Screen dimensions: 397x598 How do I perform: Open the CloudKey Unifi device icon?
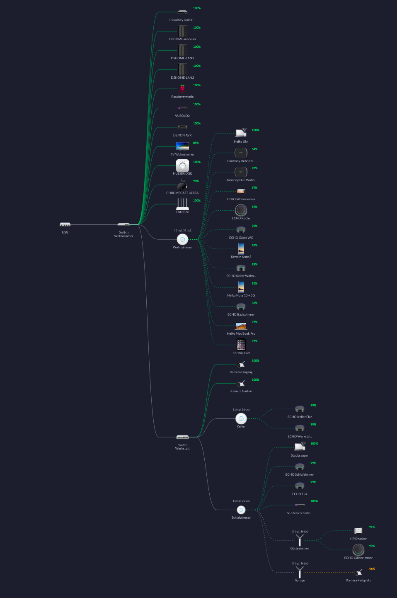(182, 12)
